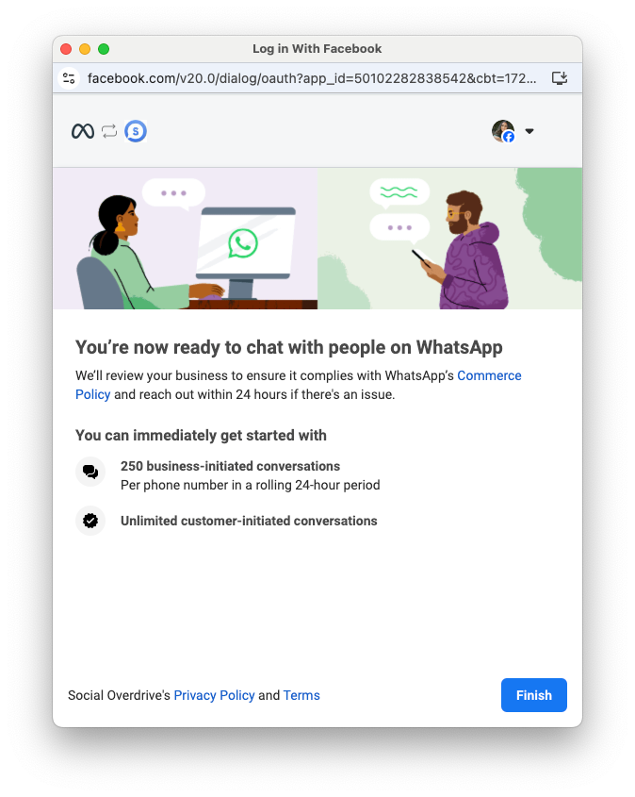This screenshot has width=635, height=797.
Task: Click the sync arrows icon between logos
Action: pos(109,131)
